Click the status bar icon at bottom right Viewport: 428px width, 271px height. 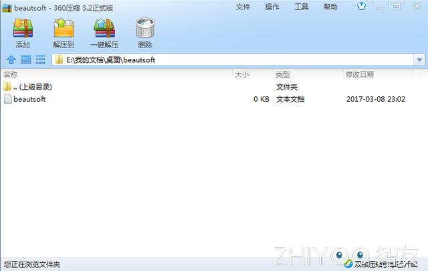point(348,264)
